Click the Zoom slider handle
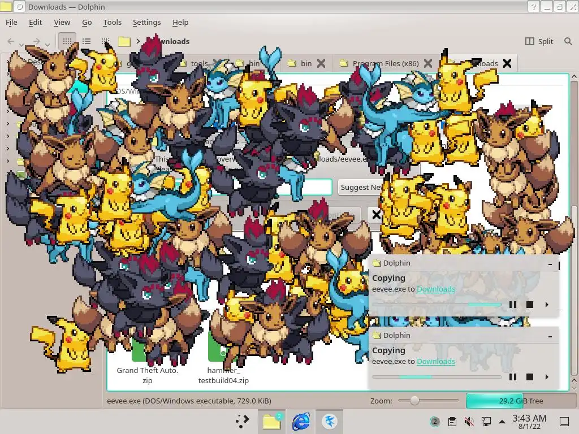The image size is (579, 434). pos(414,401)
